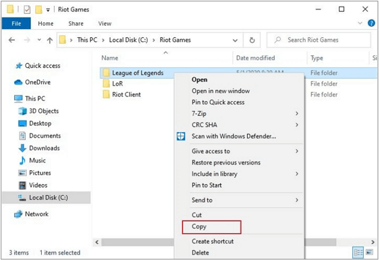This screenshot has height=260, width=379.
Task: Switch to details view layout button
Action: click(x=358, y=252)
